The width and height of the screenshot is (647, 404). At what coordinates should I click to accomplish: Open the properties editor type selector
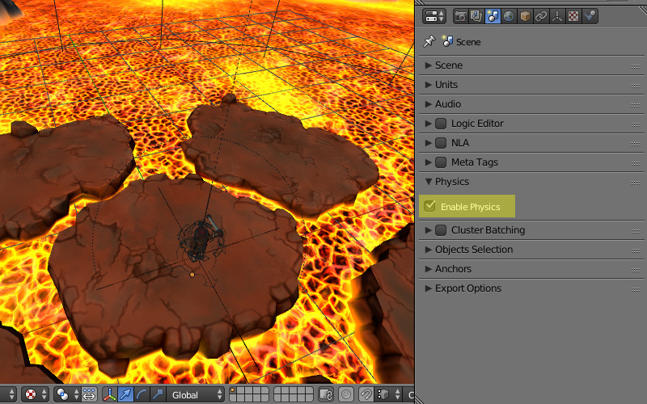[434, 15]
